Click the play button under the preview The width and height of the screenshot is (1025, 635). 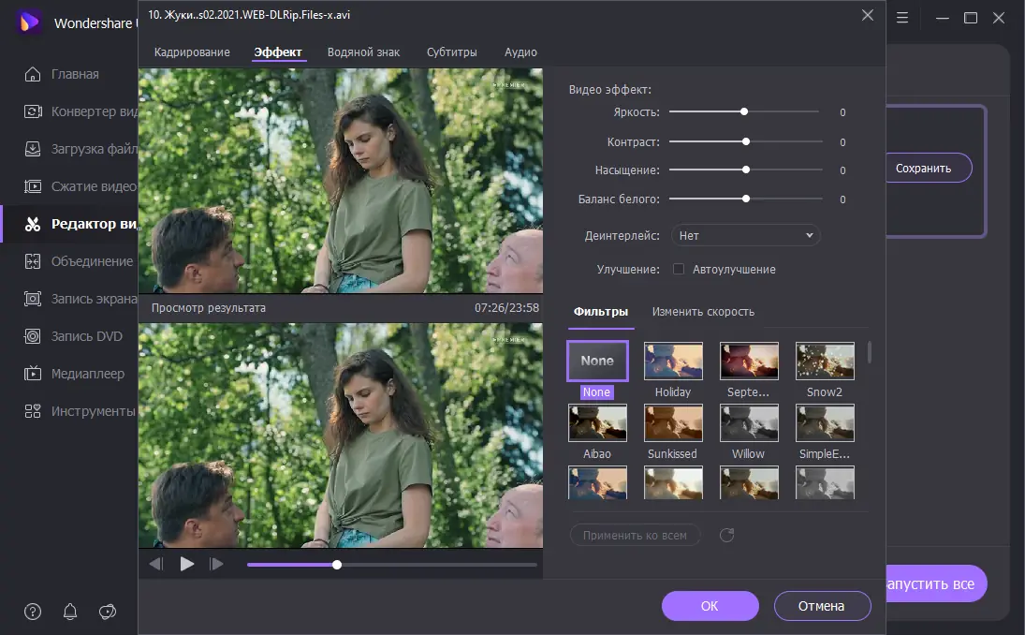tap(187, 564)
